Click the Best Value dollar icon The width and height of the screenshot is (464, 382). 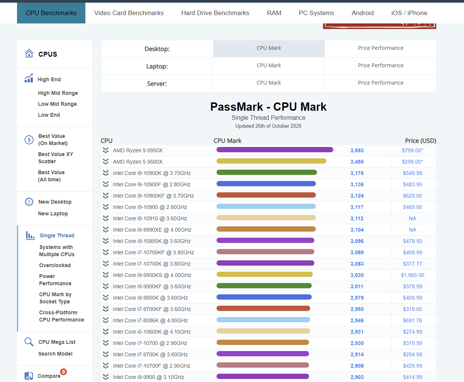29,140
